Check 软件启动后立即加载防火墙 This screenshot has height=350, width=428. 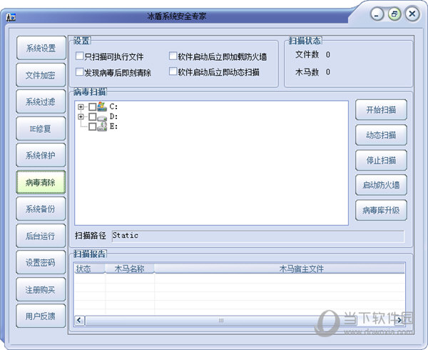pyautogui.click(x=173, y=56)
